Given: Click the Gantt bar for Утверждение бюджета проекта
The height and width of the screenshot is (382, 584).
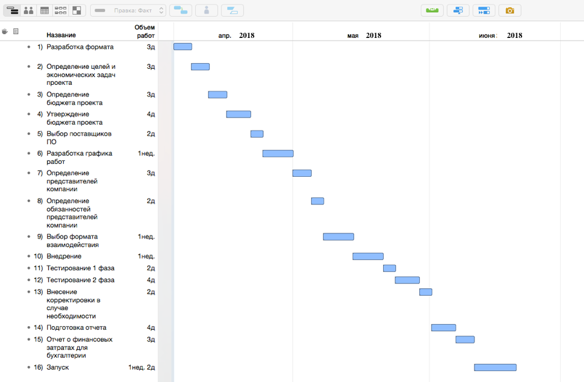Looking at the screenshot, I should pyautogui.click(x=238, y=114).
